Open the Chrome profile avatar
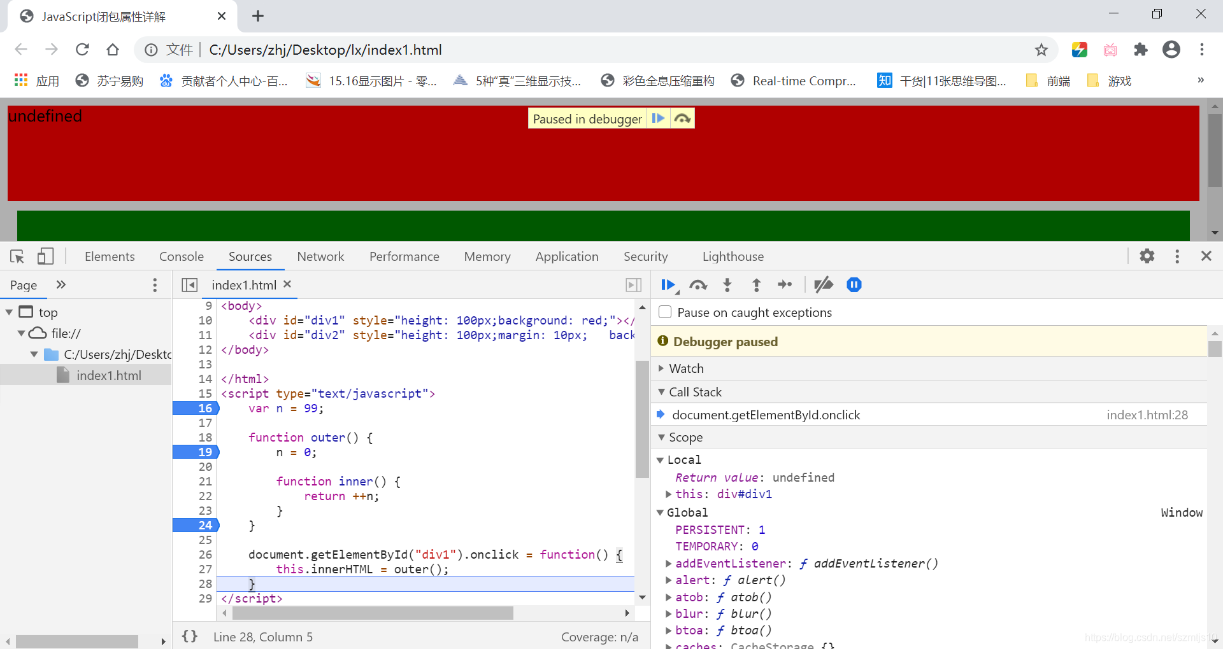Image resolution: width=1223 pixels, height=649 pixels. click(1171, 50)
